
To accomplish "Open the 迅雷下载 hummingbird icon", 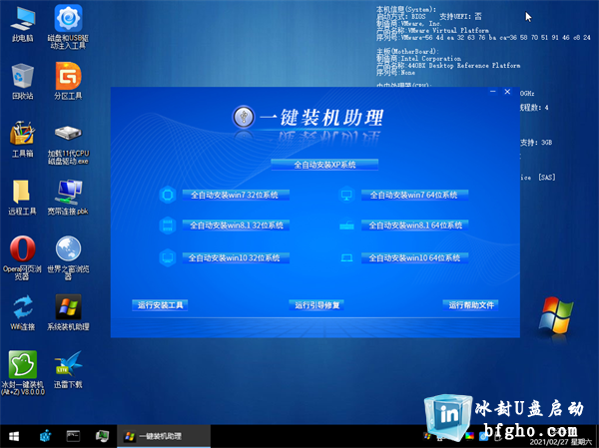I will coord(68,370).
